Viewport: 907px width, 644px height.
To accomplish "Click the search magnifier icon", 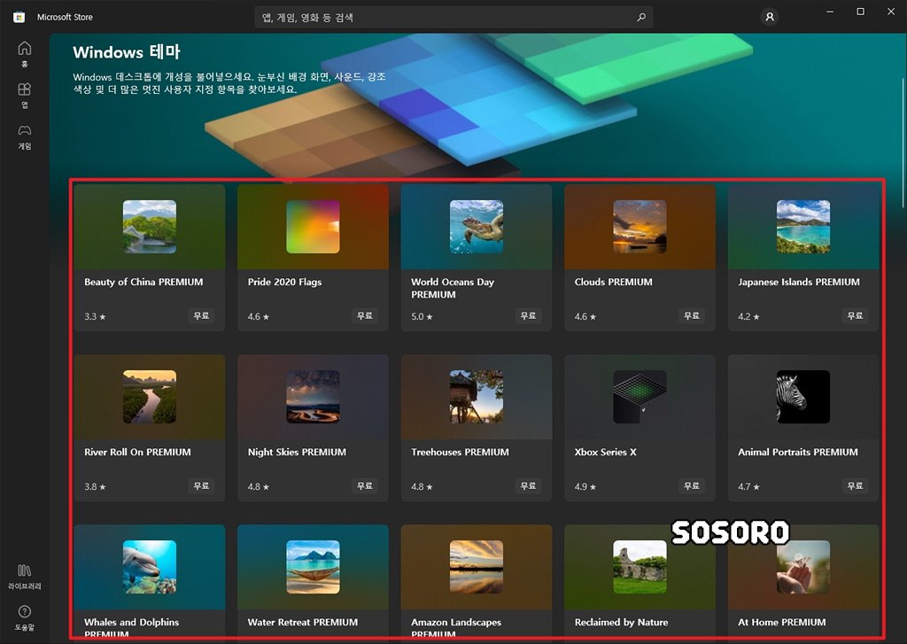I will coord(641,18).
